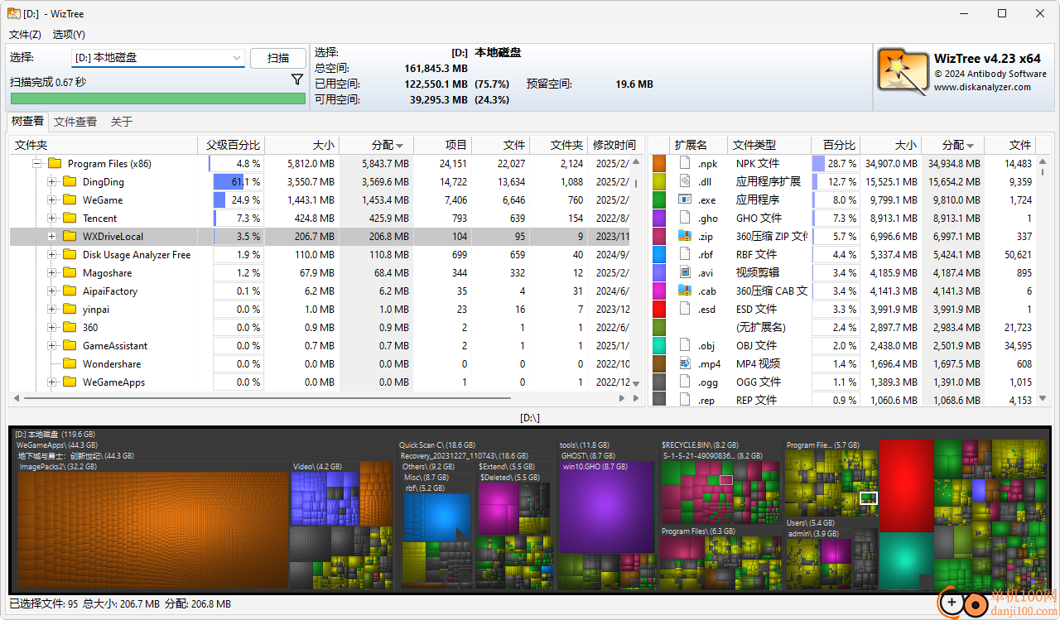Click the Wondershare folder icon

tap(70, 364)
